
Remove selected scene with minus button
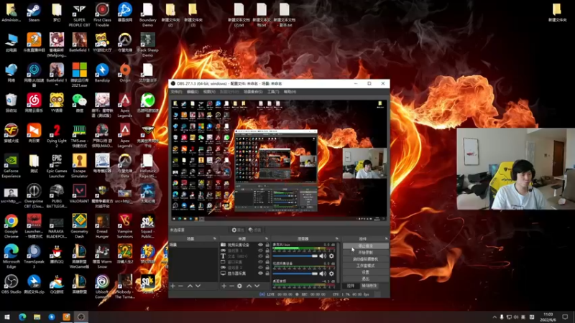point(181,286)
